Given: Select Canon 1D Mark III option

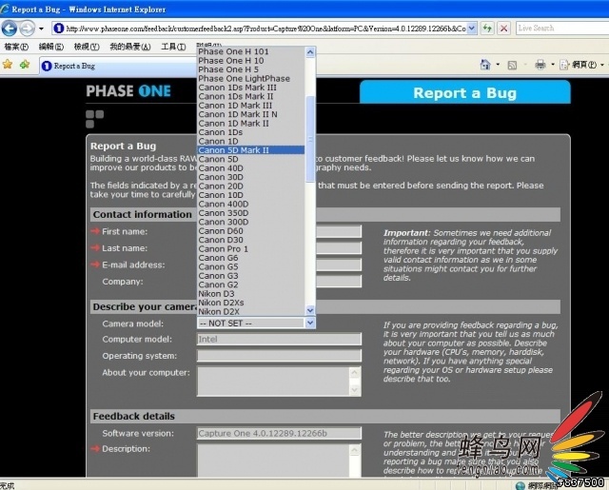Looking at the screenshot, I should 251,106.
